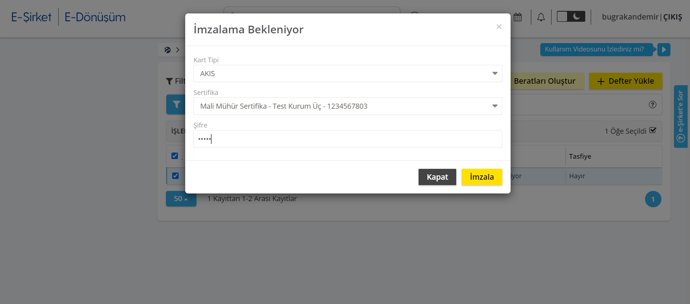Click the breadcrumb home dashboard icon
The width and height of the screenshot is (690, 304).
point(167,50)
